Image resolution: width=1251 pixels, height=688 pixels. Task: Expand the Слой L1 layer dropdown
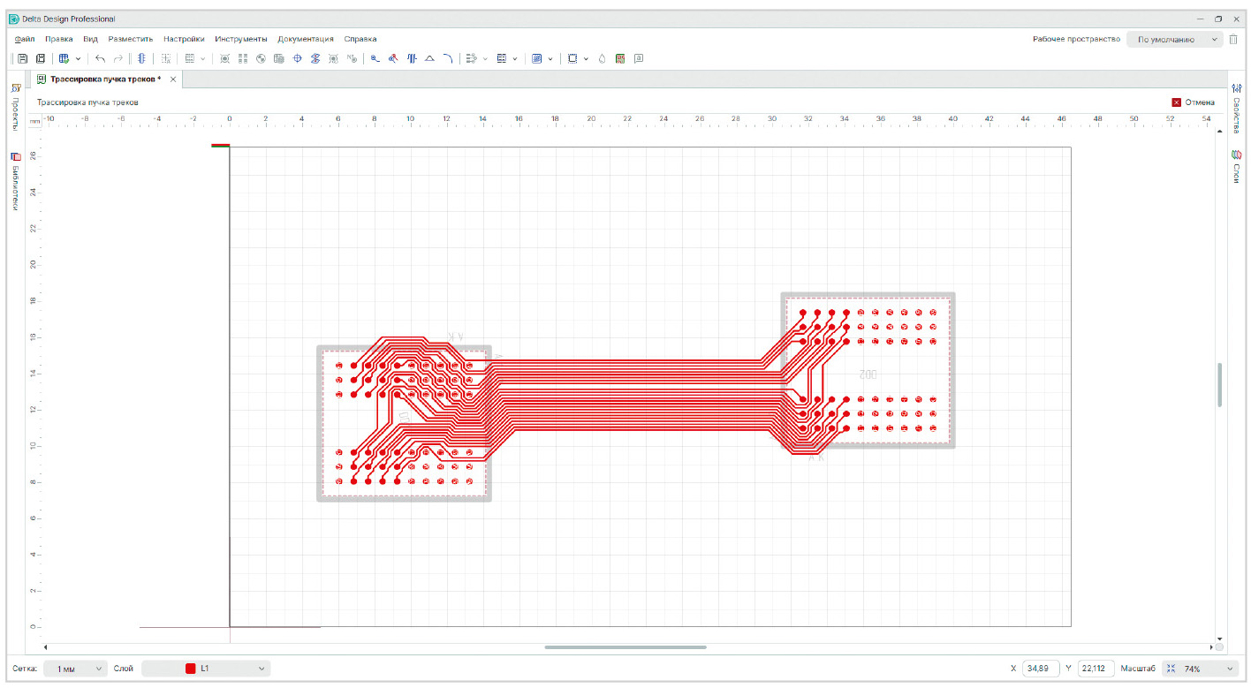tap(262, 669)
